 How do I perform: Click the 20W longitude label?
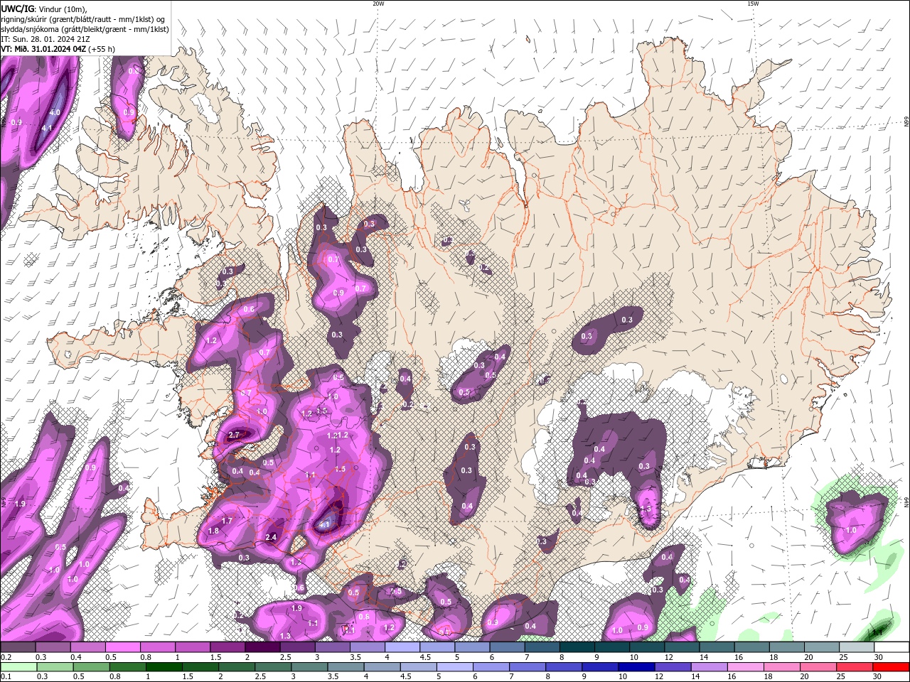tap(378, 4)
